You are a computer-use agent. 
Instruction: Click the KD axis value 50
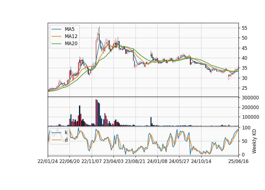(x=244, y=141)
